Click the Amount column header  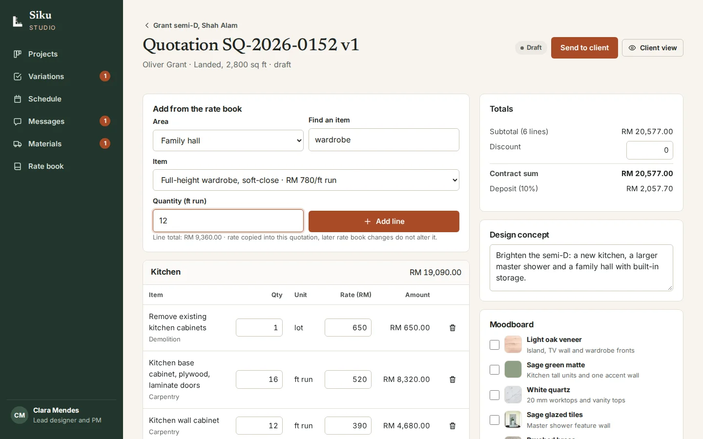point(417,295)
